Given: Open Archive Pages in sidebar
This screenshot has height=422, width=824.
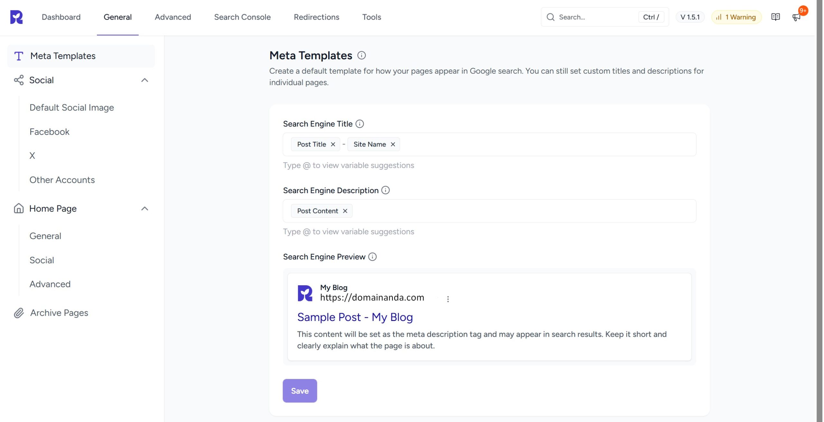Looking at the screenshot, I should coord(59,313).
